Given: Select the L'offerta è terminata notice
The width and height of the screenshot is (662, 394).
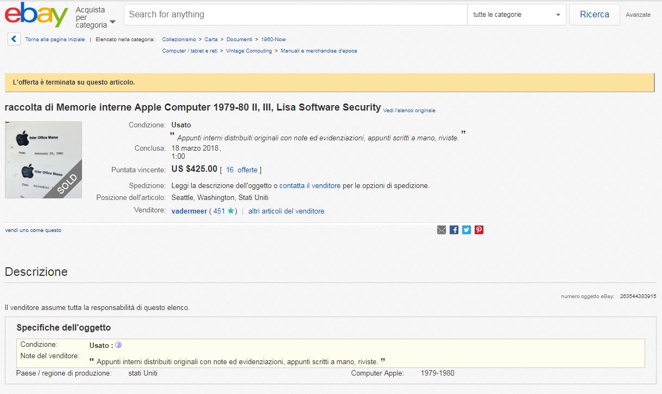Looking at the screenshot, I should (74, 82).
